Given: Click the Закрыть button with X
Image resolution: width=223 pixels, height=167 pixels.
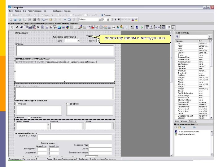Looking at the screenshot, I should [106, 15].
